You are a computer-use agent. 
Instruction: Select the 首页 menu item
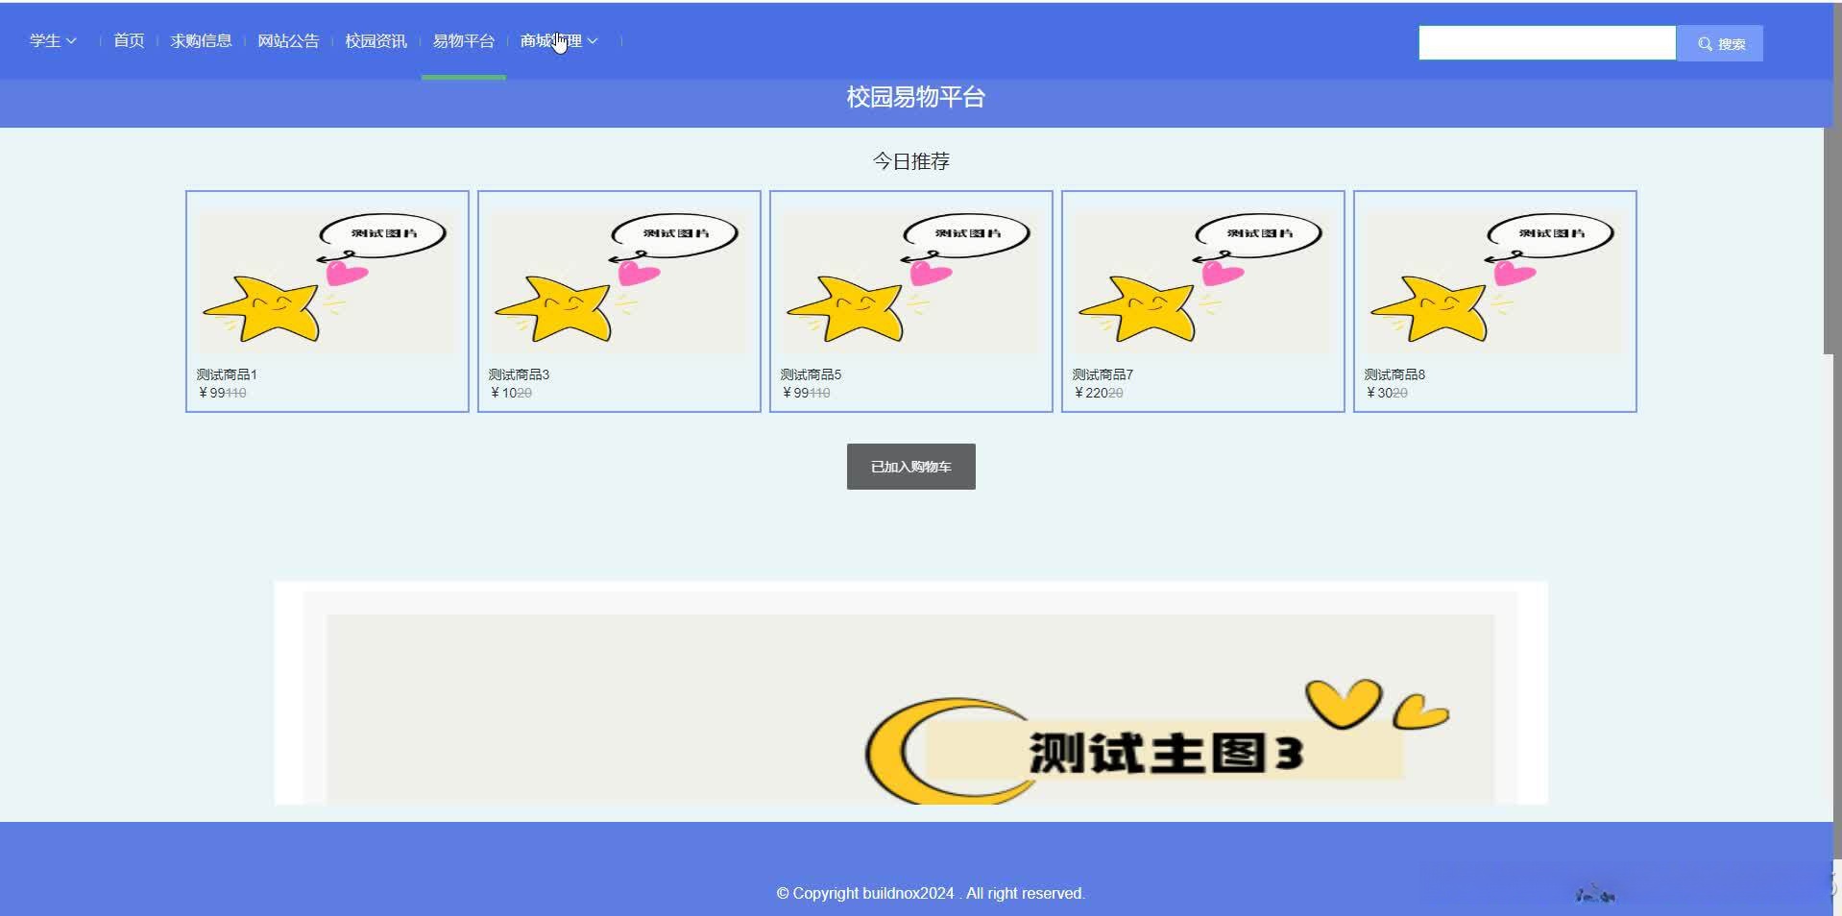pyautogui.click(x=128, y=40)
